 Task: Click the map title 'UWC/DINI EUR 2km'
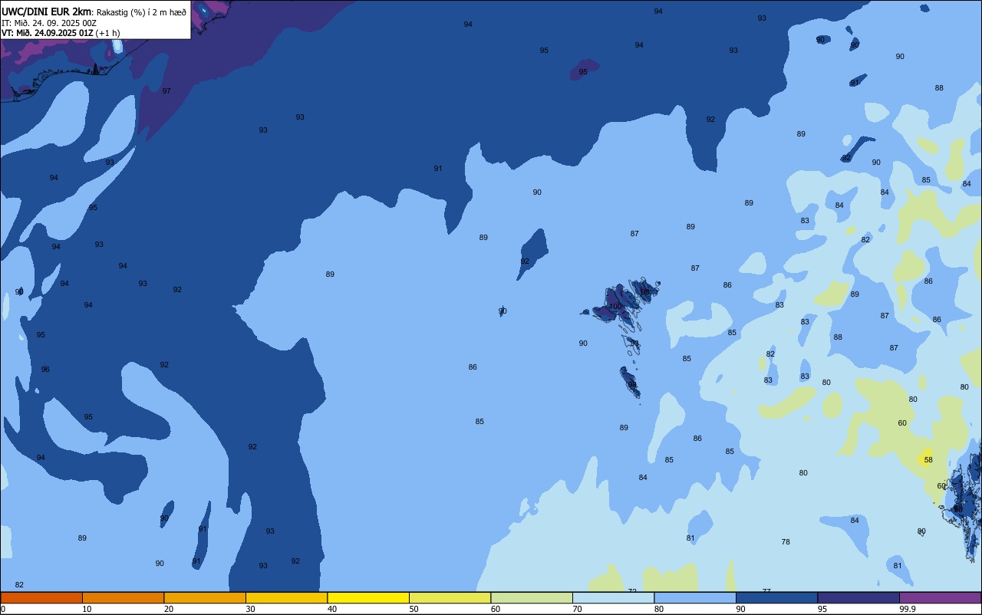[x=47, y=12]
